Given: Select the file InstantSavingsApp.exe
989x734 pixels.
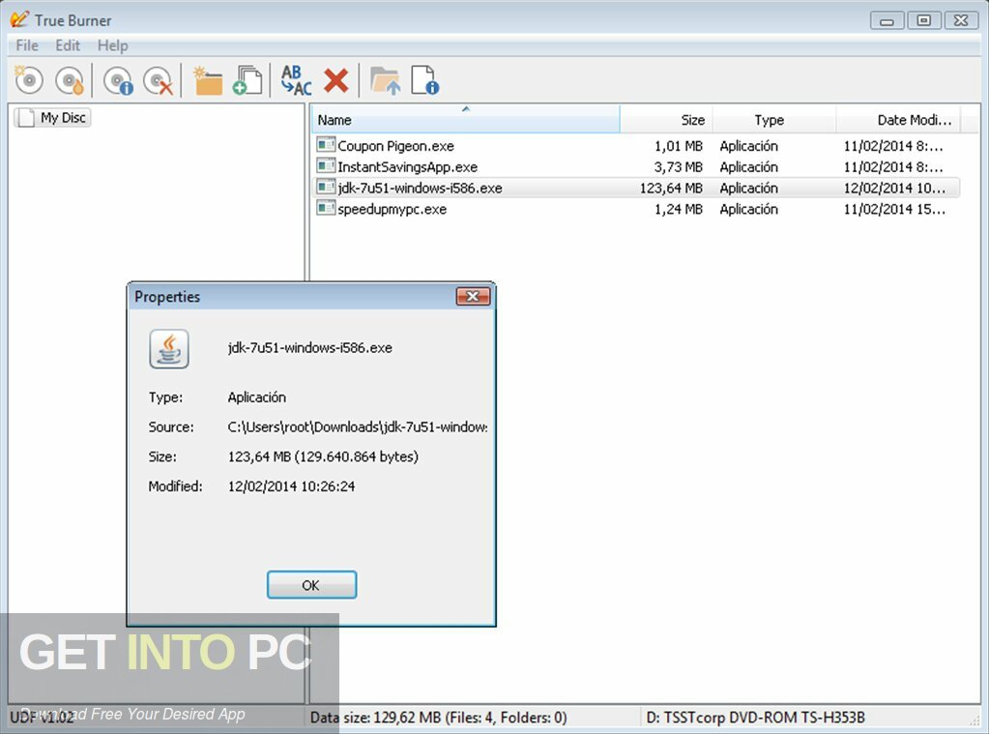Looking at the screenshot, I should click(x=407, y=166).
